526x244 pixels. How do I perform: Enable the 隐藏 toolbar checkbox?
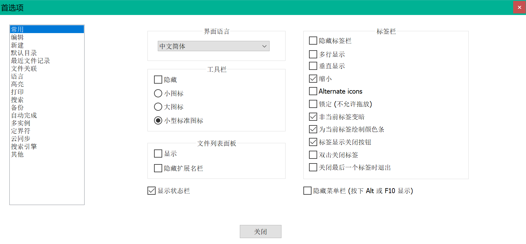pos(158,80)
